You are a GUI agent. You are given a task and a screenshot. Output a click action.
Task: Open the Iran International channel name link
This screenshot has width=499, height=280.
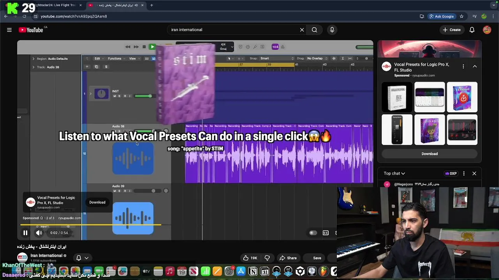(46, 255)
